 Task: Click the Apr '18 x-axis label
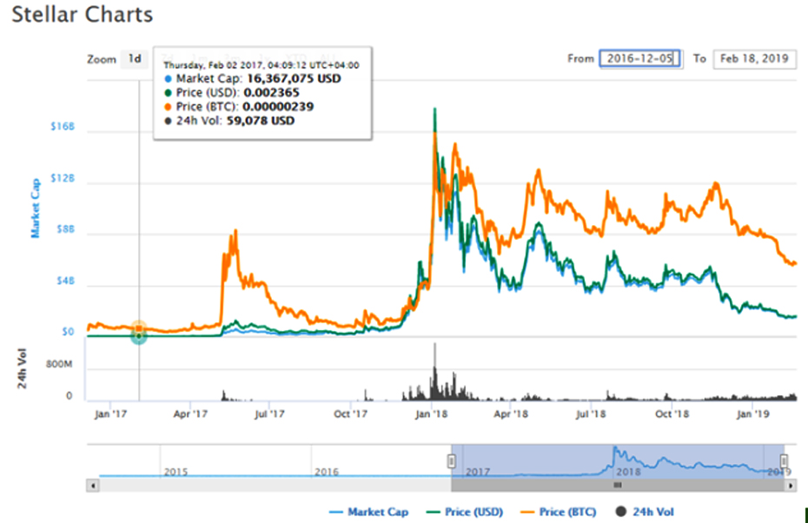[511, 414]
